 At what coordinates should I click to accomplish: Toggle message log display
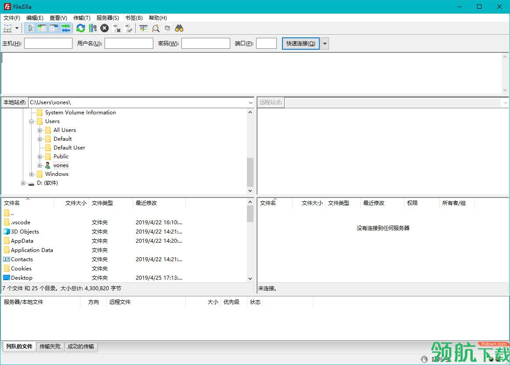tap(30, 28)
